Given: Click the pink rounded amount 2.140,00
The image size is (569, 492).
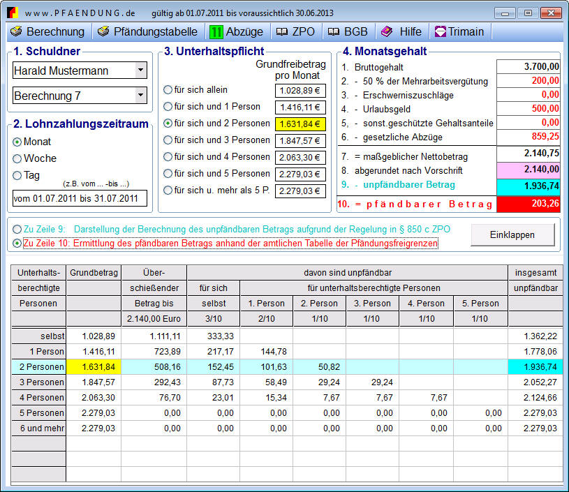Looking at the screenshot, I should click(x=528, y=170).
